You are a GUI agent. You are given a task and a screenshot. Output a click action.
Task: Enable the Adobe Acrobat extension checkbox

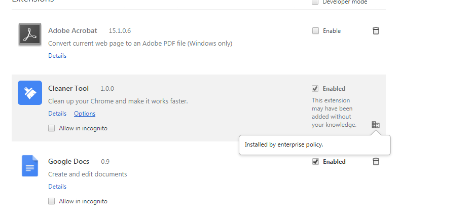point(315,30)
